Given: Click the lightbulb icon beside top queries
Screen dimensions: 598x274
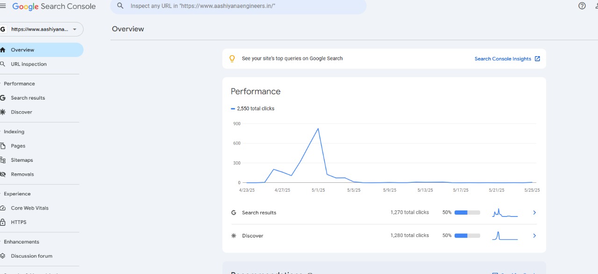Looking at the screenshot, I should pyautogui.click(x=232, y=59).
